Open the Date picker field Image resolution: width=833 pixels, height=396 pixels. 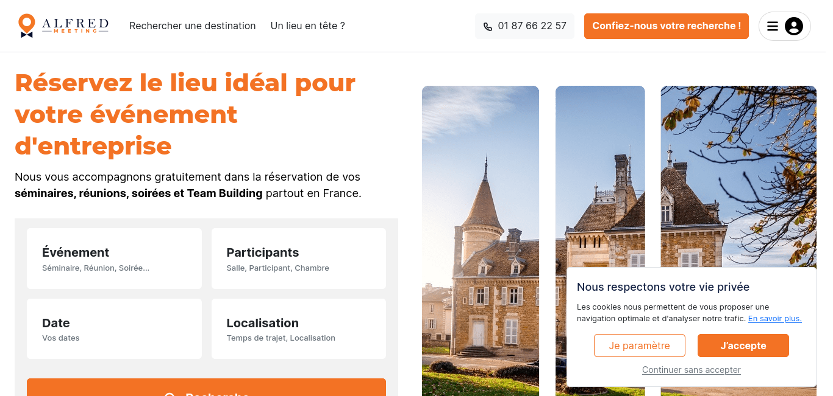[x=114, y=328]
